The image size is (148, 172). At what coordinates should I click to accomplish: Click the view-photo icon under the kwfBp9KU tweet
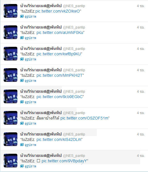(x=22, y=59)
